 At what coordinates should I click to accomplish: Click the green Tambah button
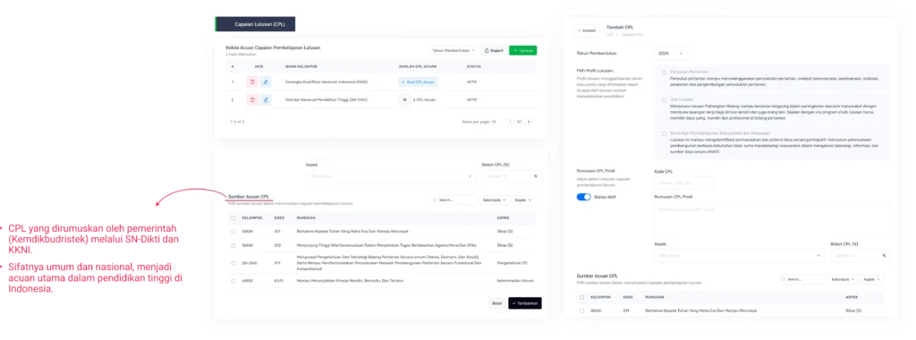click(x=522, y=51)
